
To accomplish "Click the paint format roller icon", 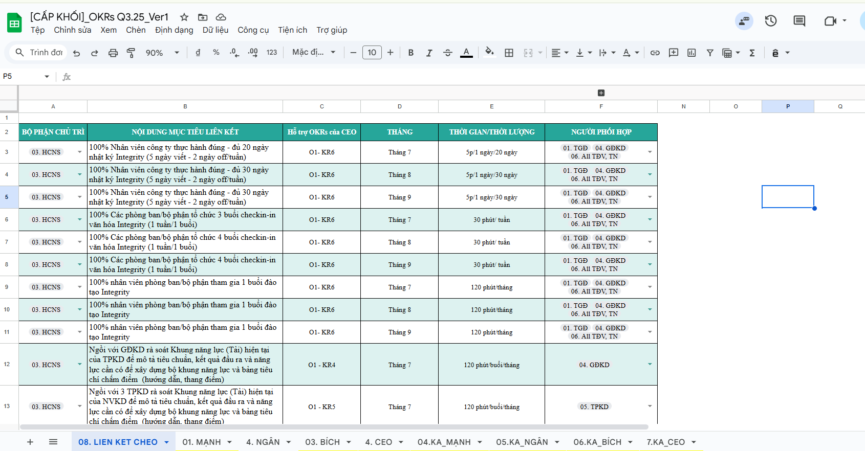I will tap(131, 53).
